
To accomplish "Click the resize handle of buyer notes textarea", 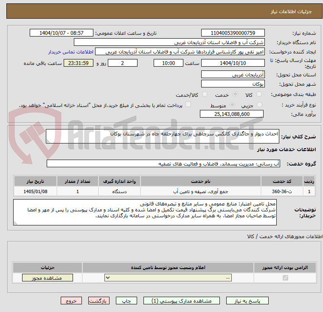I will [15, 223].
